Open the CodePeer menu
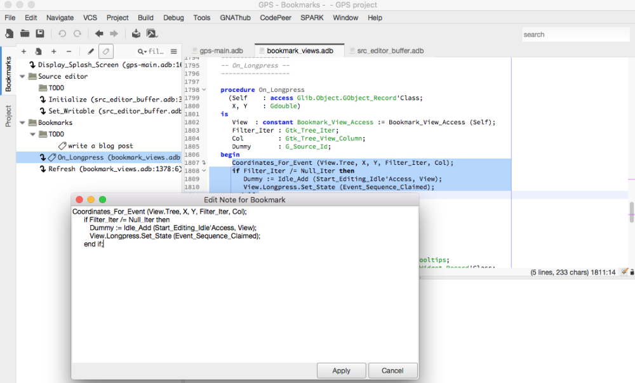The width and height of the screenshot is (635, 383). click(276, 18)
